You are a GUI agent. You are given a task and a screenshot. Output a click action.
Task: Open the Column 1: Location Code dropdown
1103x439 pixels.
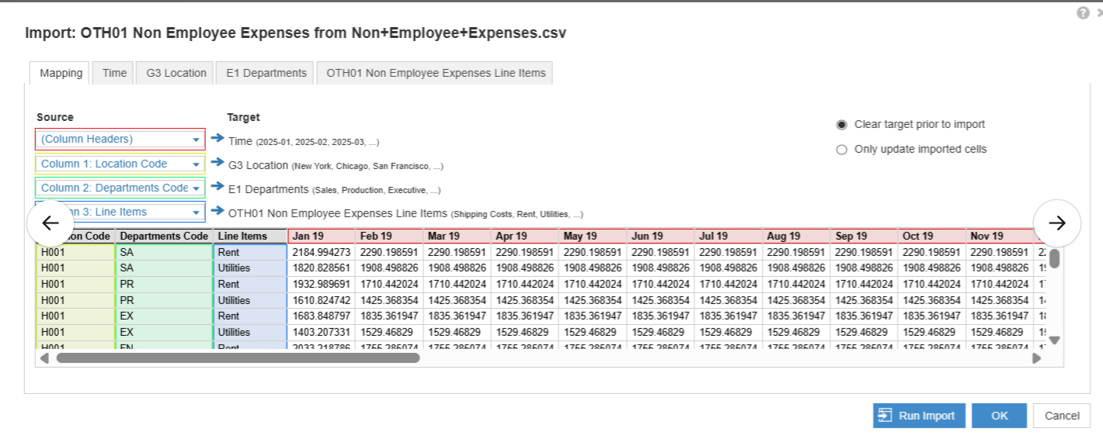(120, 164)
